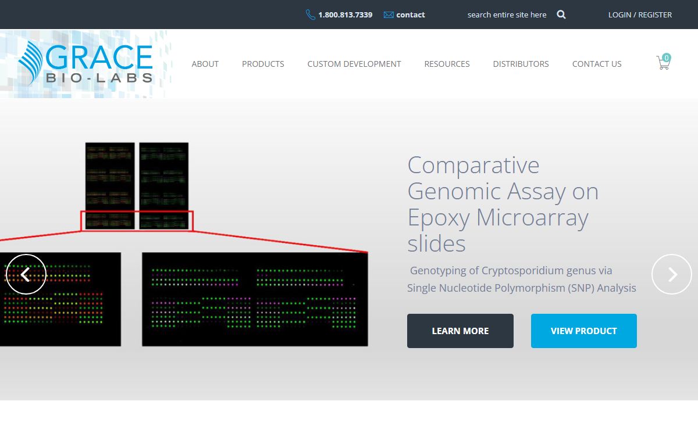Screen dimensions: 698x430
Task: Open the Products menu
Action: pos(263,64)
